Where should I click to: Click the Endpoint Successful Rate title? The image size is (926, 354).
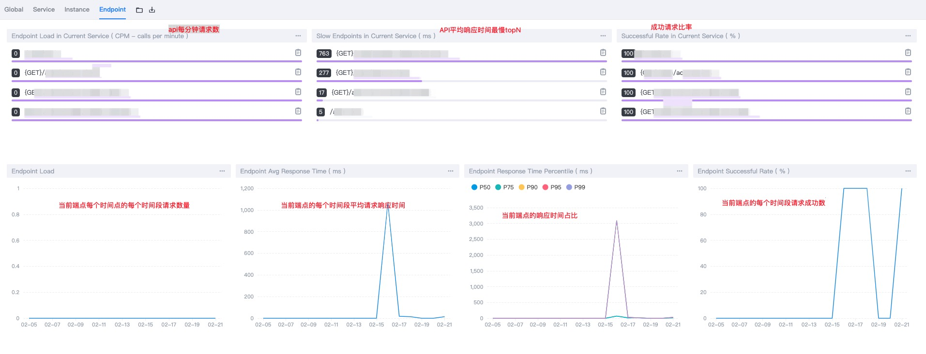pyautogui.click(x=744, y=171)
